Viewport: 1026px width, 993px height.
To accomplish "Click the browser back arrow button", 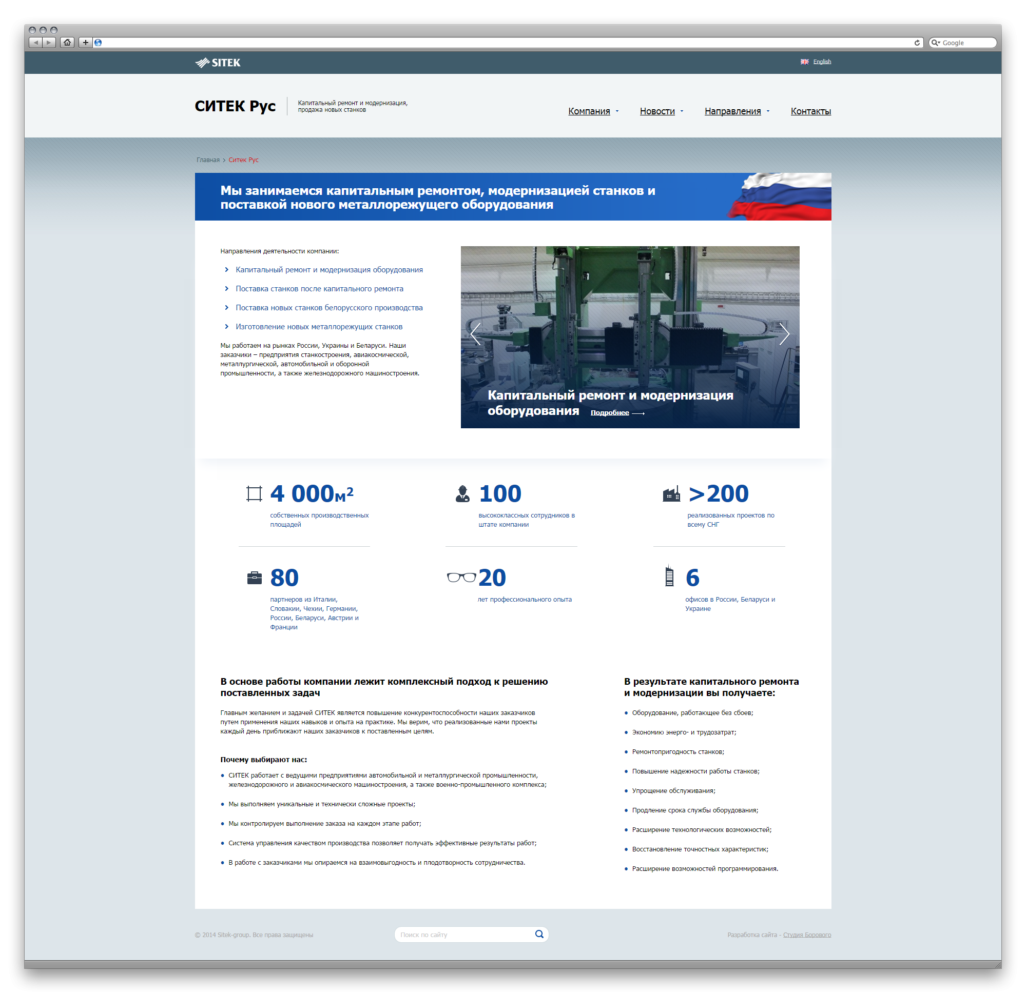I will (35, 43).
